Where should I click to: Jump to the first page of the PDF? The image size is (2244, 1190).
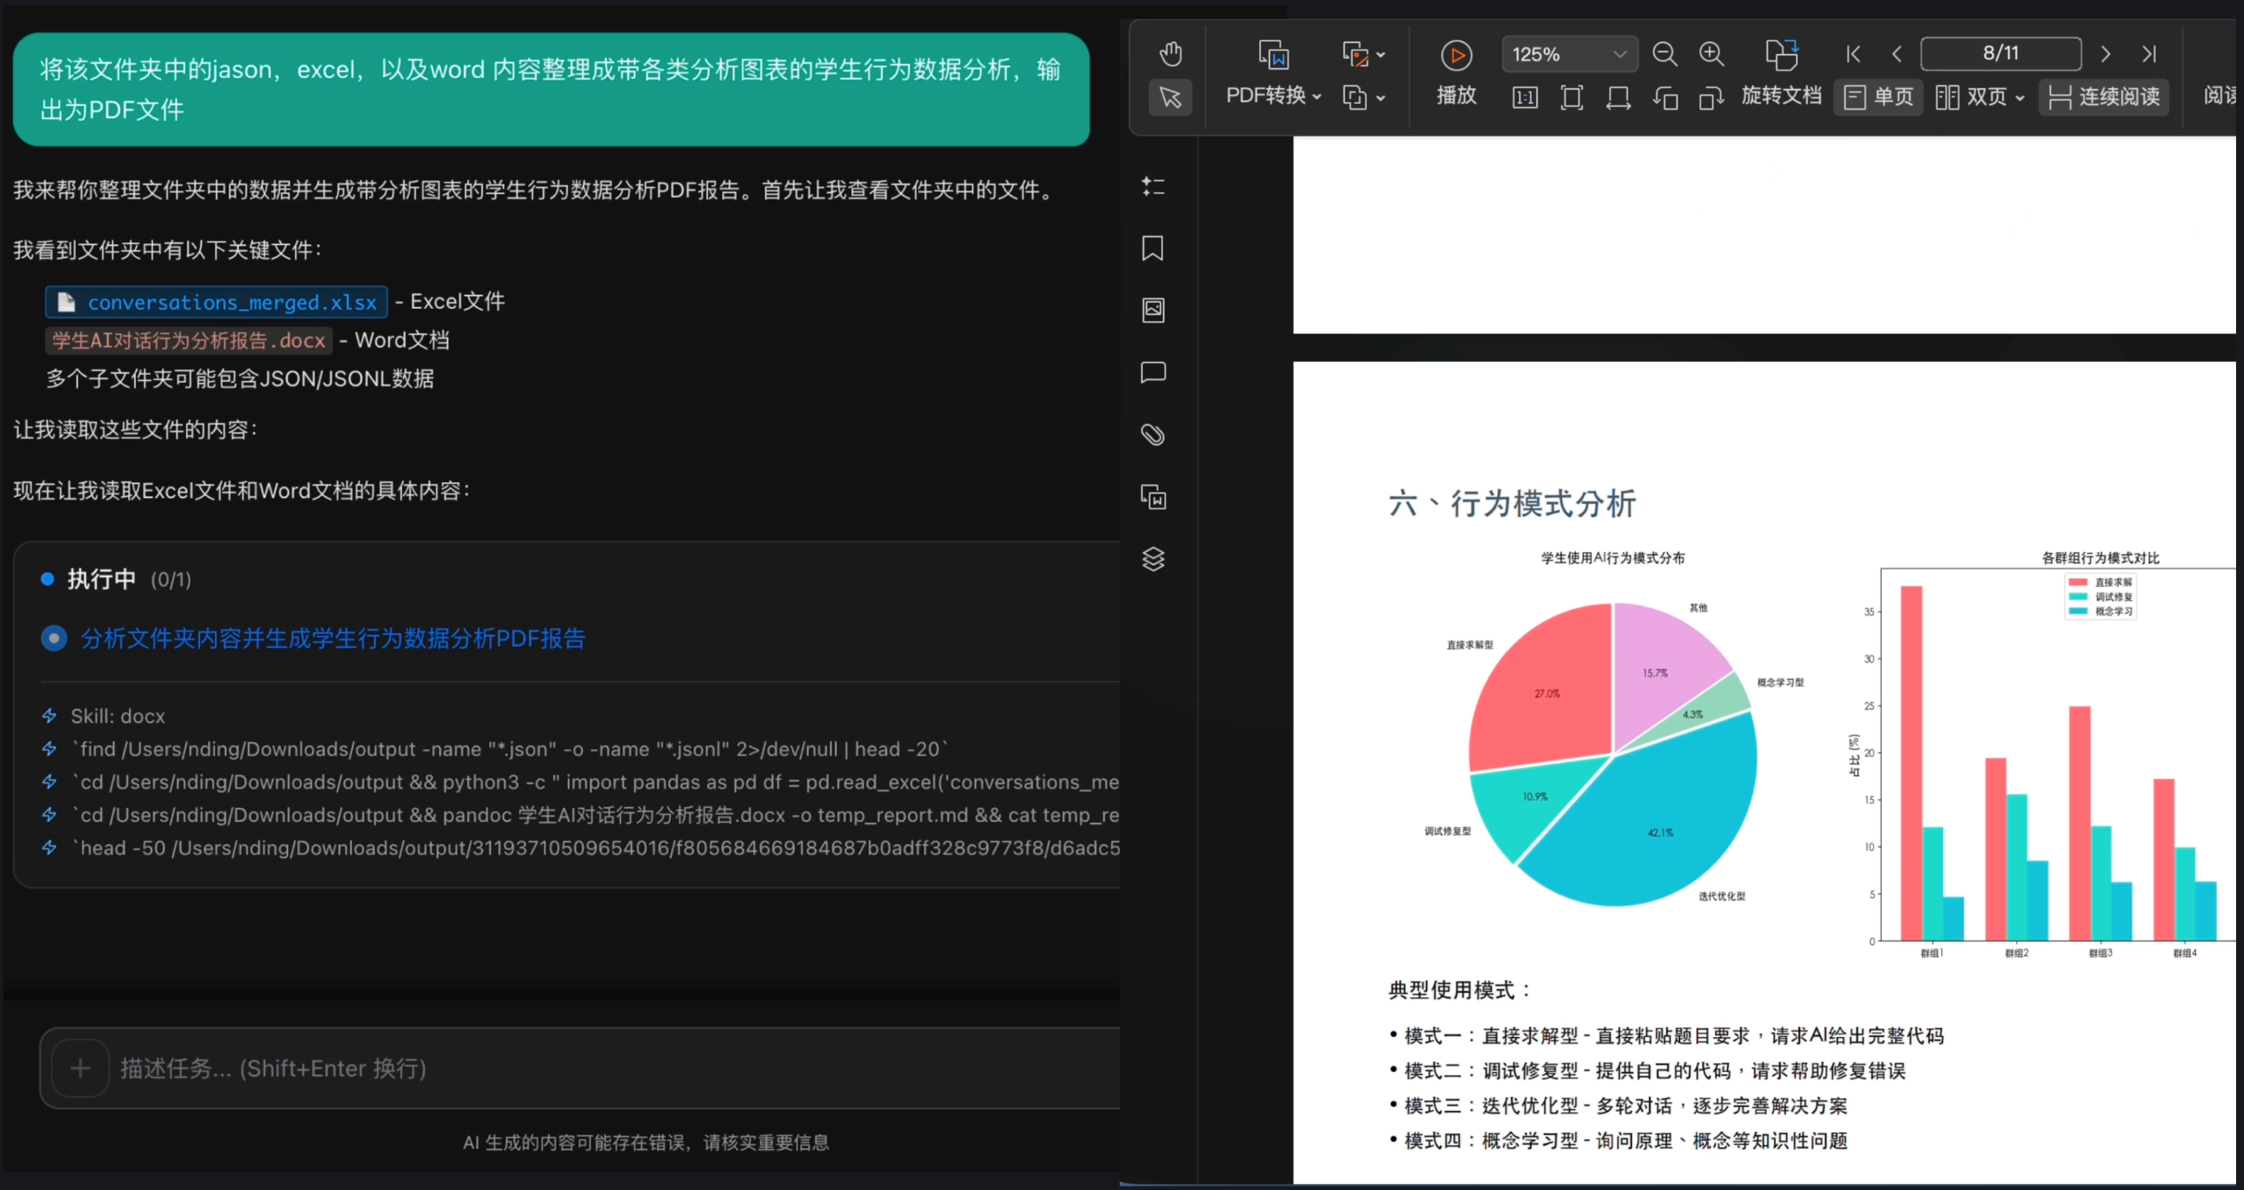[1853, 54]
